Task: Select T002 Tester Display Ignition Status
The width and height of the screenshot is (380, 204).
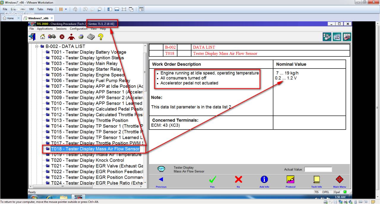Action: click(87, 58)
